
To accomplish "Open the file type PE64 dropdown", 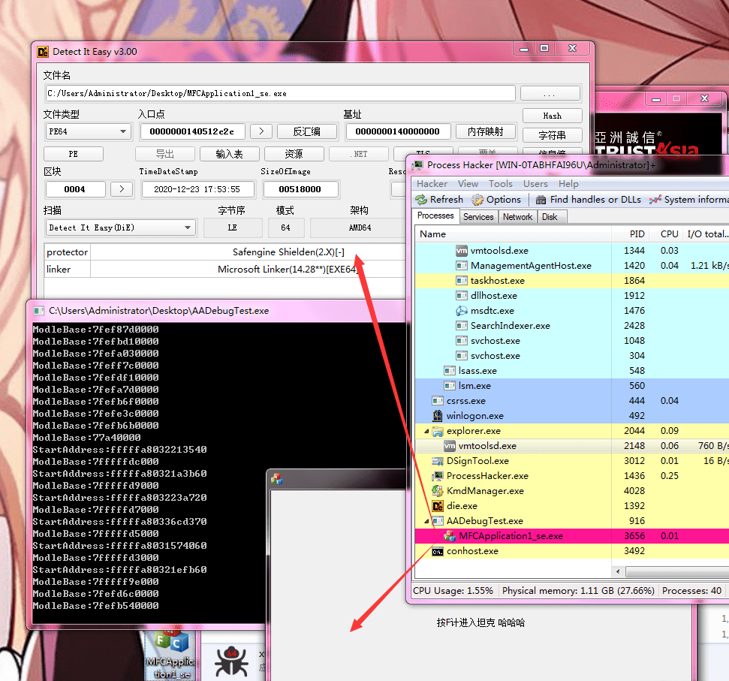I will pyautogui.click(x=89, y=131).
